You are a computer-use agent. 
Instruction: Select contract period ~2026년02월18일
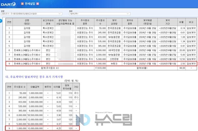click(167, 46)
